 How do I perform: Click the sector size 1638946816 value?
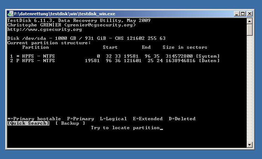point(181,61)
